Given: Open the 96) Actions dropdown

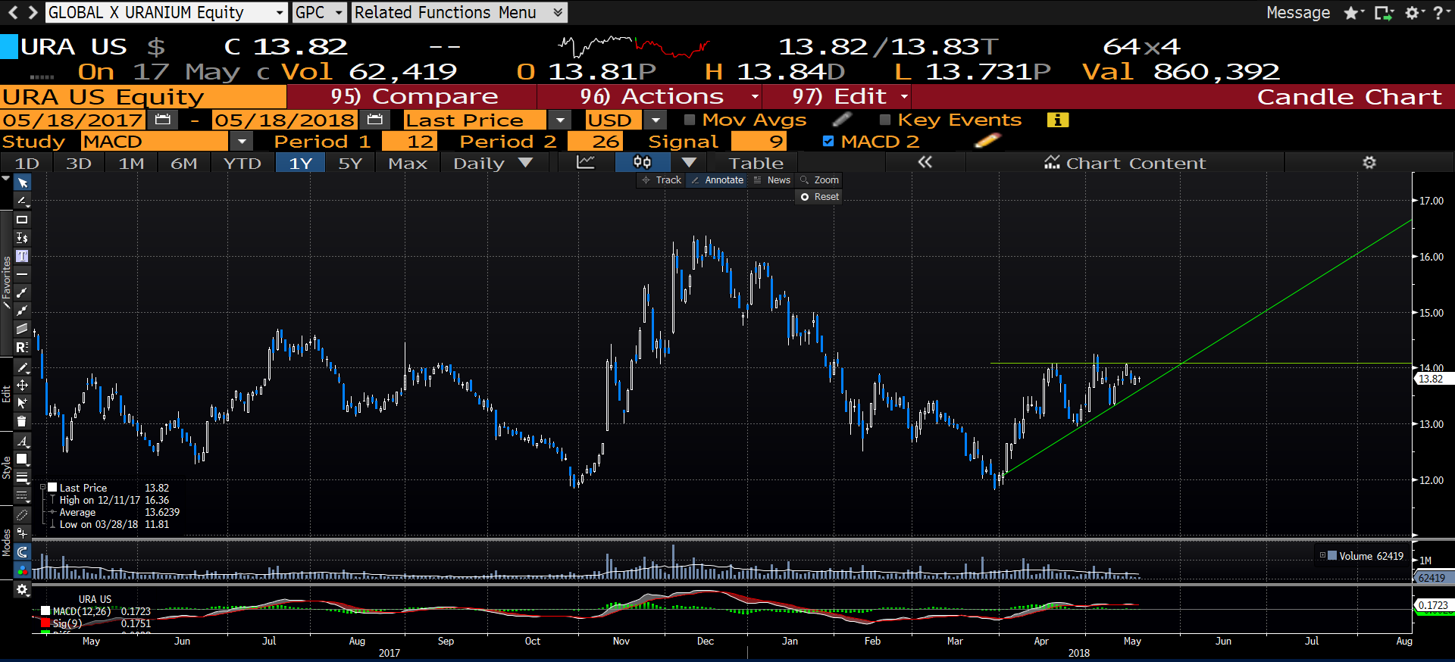Looking at the screenshot, I should click(x=755, y=96).
